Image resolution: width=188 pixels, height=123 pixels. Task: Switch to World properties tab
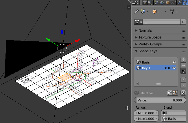(x=162, y=3)
